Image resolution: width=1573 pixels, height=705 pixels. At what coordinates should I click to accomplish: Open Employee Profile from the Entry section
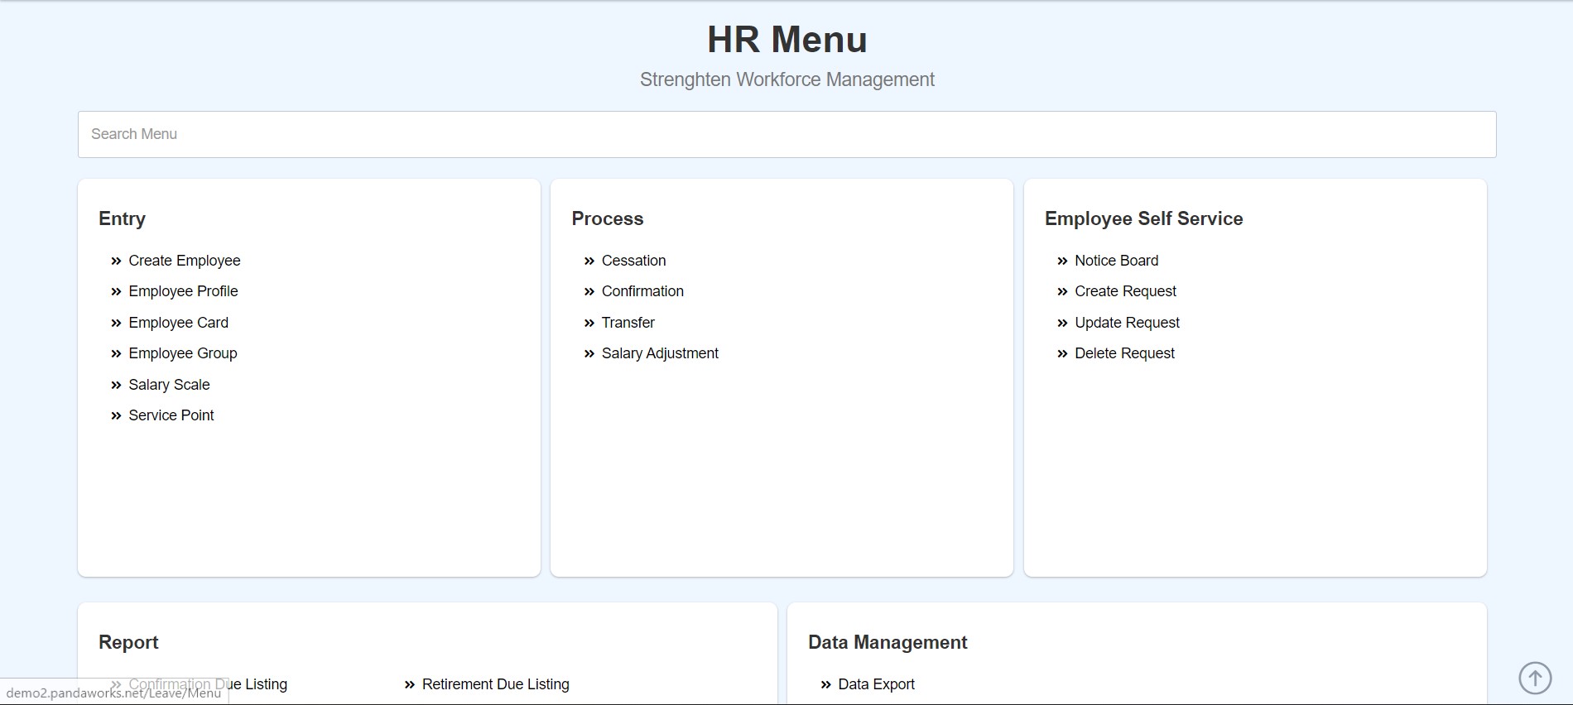(183, 291)
